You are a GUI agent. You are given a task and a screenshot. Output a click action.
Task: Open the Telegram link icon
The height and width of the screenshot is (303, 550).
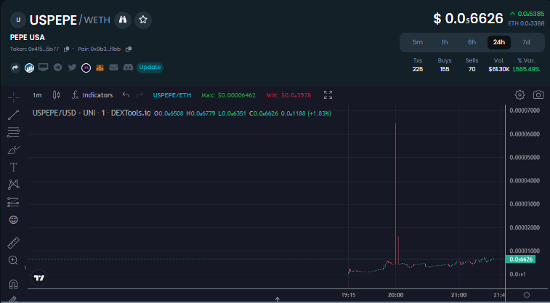tap(57, 67)
